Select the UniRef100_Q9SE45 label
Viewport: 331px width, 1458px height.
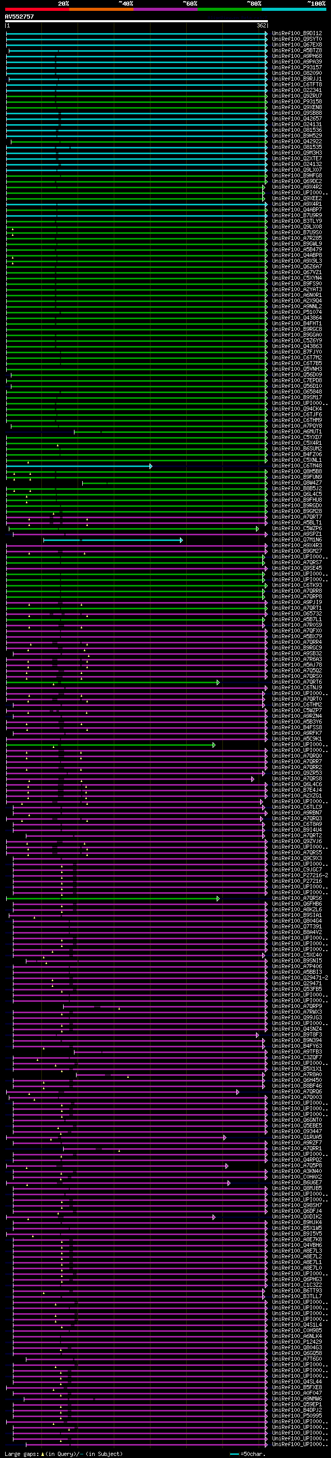point(296,568)
